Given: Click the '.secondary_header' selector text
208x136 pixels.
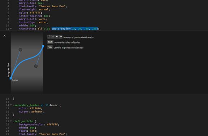Looking at the screenshot, I should 26,105.
